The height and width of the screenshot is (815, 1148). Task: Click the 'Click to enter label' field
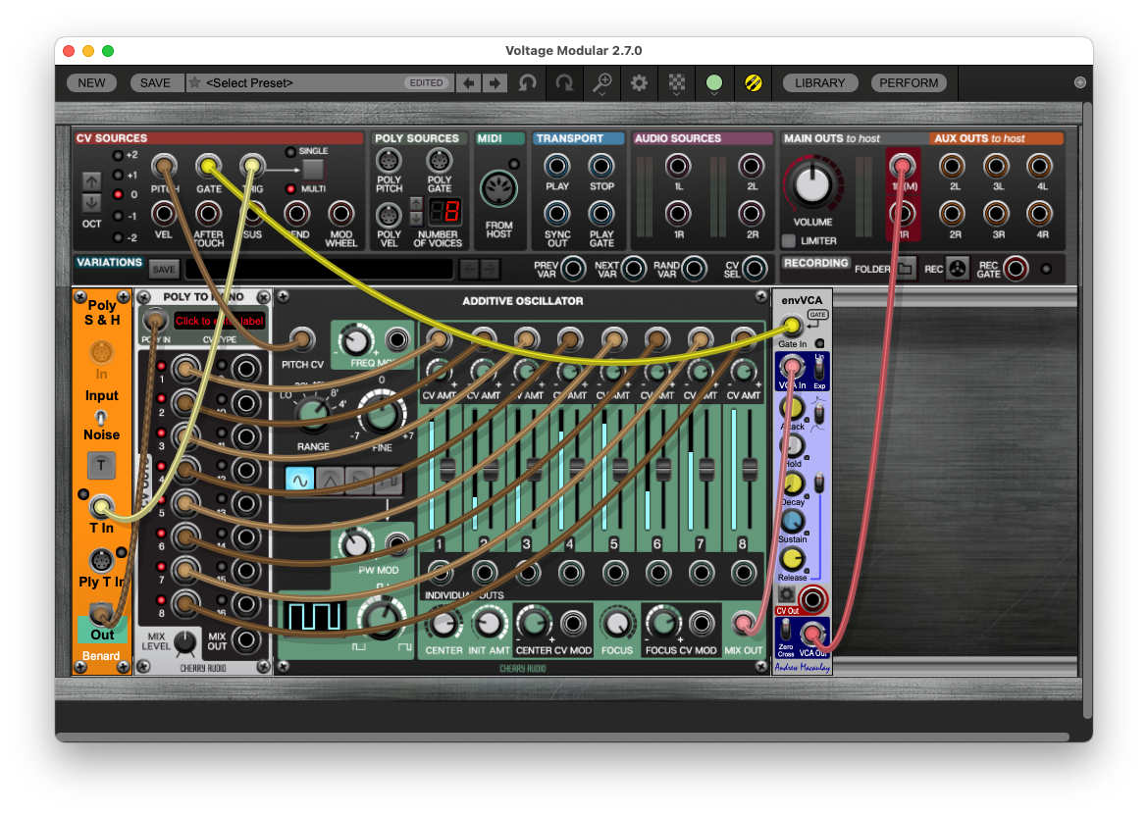220,321
